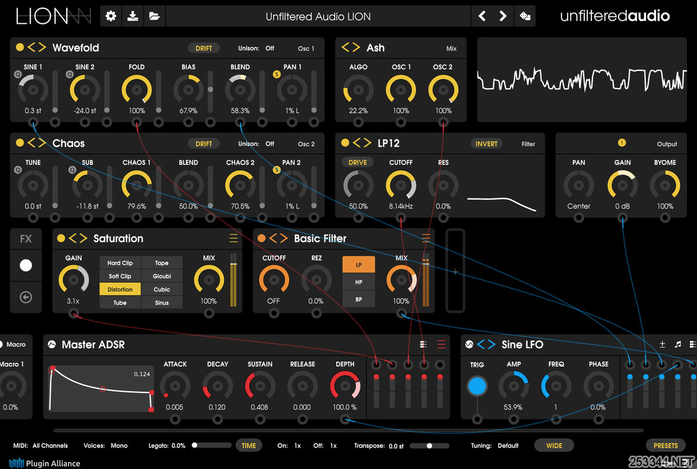Go to previous preset arrow
The width and height of the screenshot is (697, 469).
482,16
